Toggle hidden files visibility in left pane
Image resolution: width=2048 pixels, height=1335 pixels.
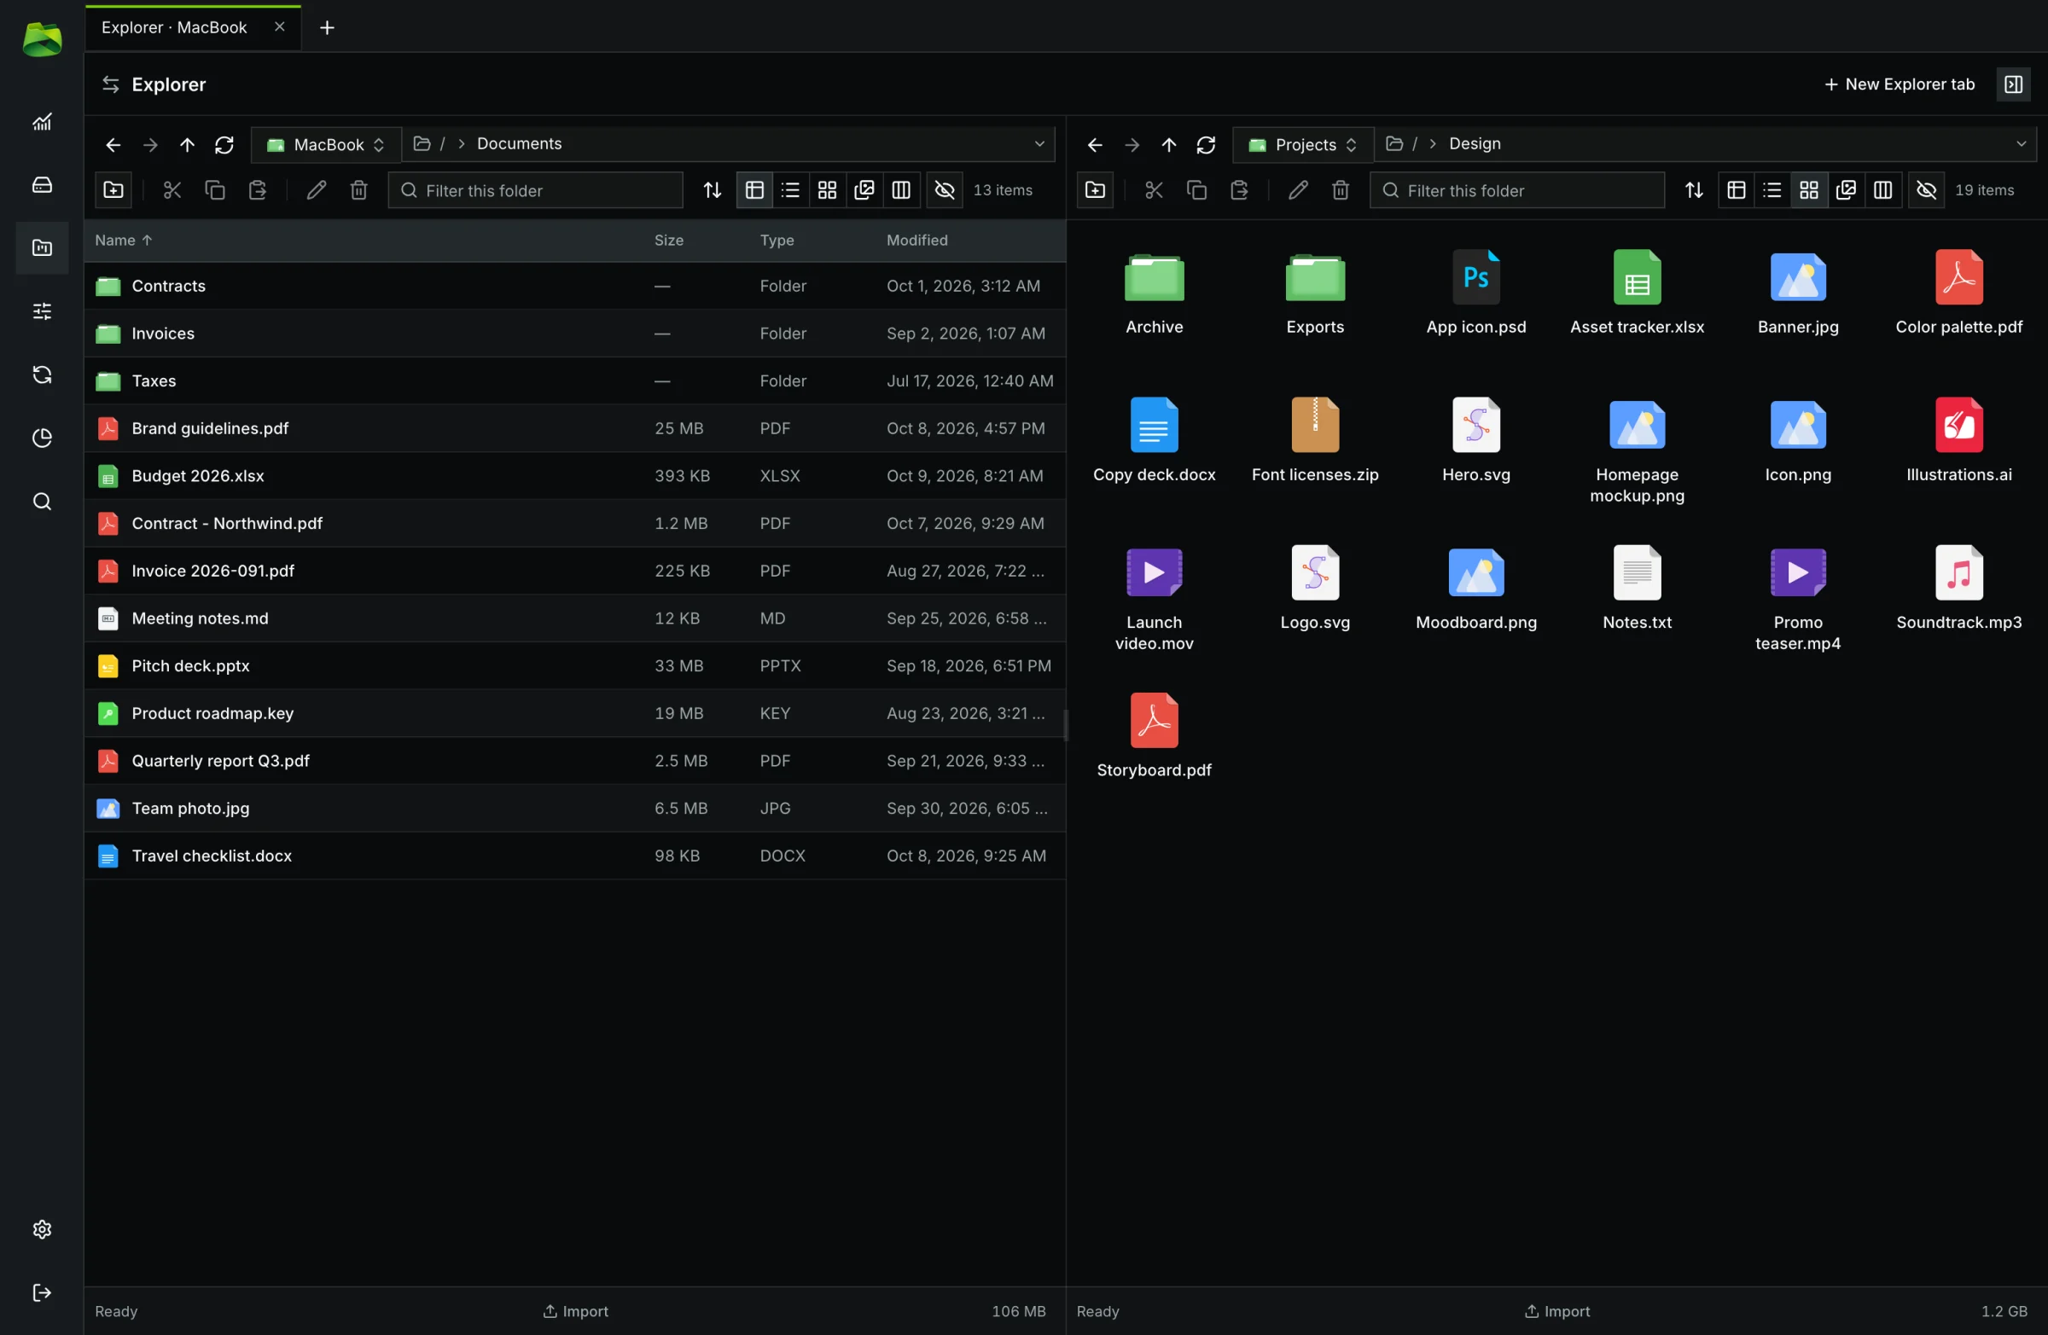pos(945,190)
